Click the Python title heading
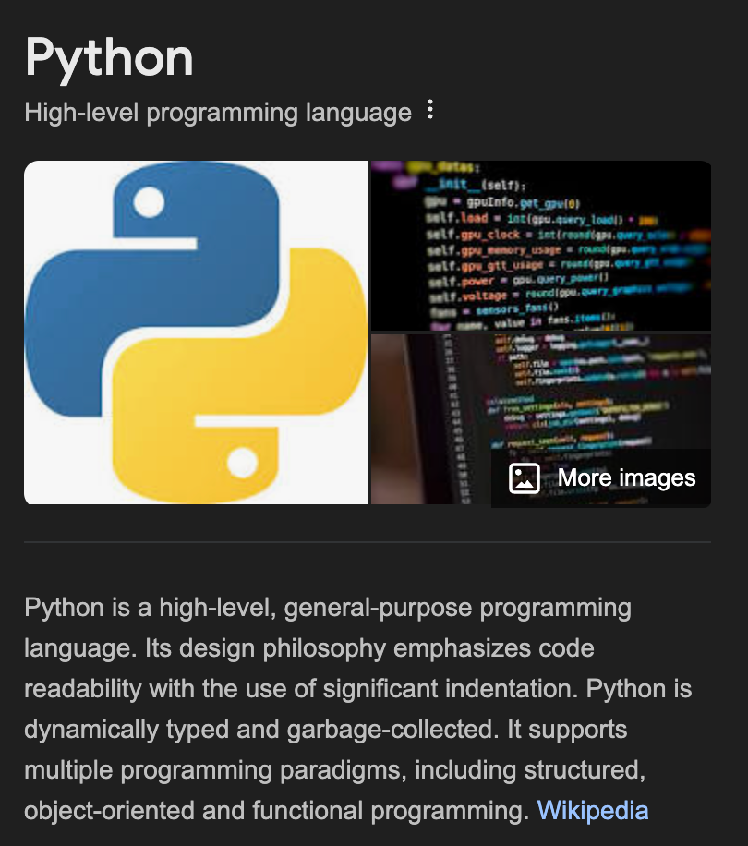The image size is (748, 846). point(109,58)
